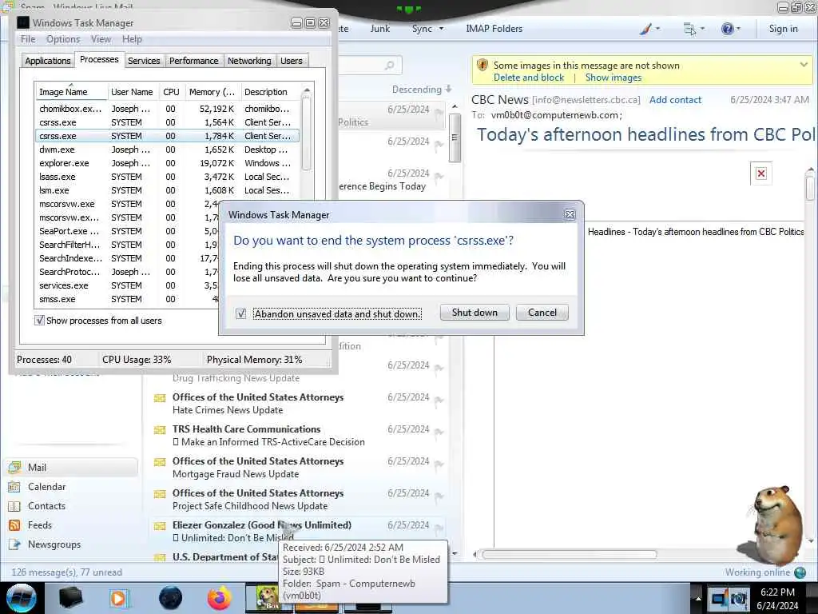Open Task Manager Options menu
818x614 pixels.
point(63,39)
